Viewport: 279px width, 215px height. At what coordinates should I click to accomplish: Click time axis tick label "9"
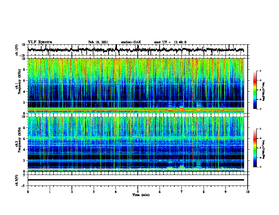coord(225,192)
